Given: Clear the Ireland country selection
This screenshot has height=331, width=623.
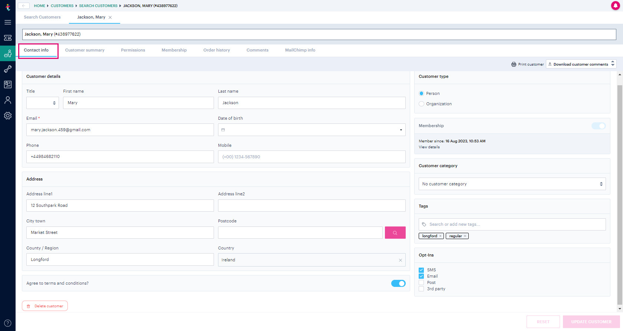Looking at the screenshot, I should [x=400, y=260].
